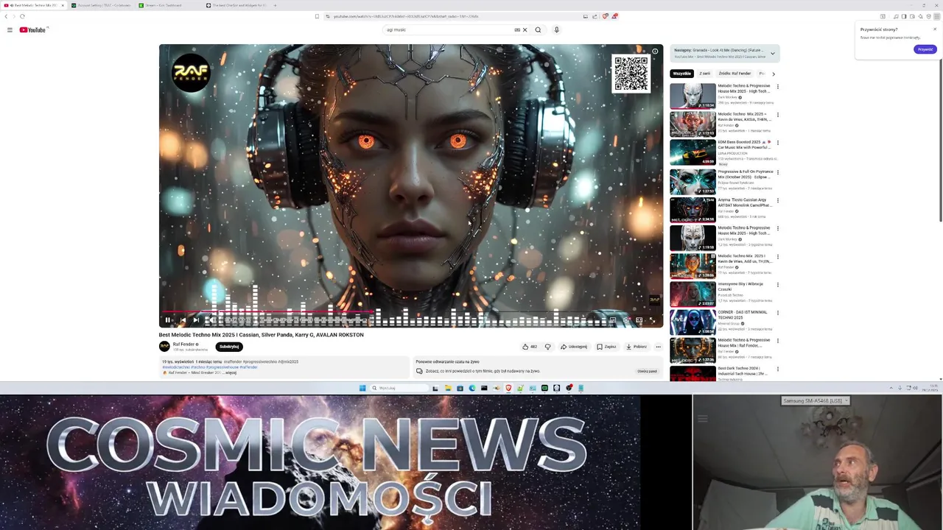Open more actions beside Pobierz

658,347
